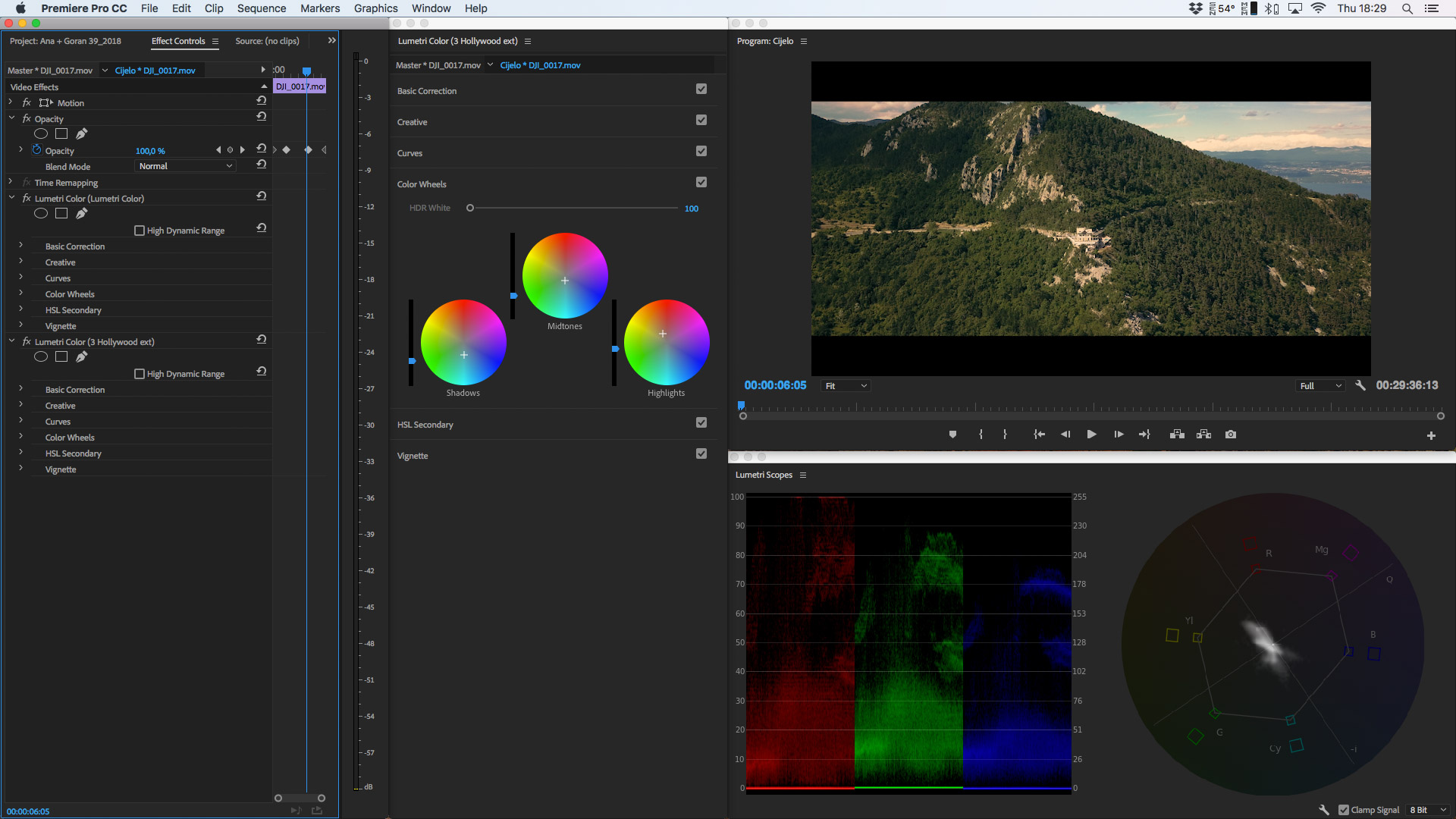Open Lumetri Scopes settings wrench
This screenshot has width=1456, height=819.
1324,810
